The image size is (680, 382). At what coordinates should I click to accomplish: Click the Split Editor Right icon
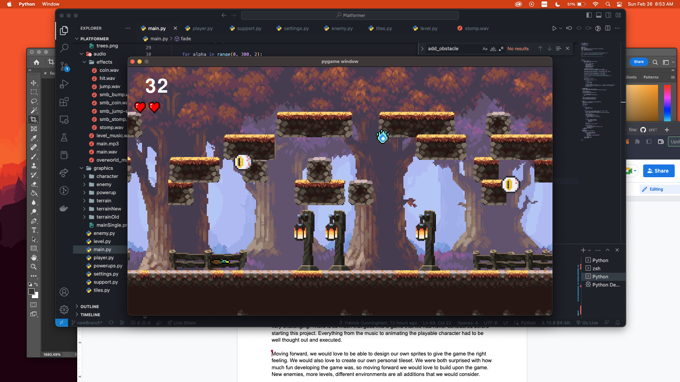608,28
